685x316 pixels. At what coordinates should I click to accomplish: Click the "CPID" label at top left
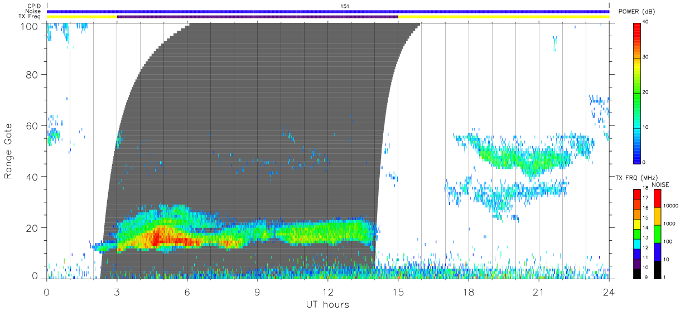tap(35, 6)
